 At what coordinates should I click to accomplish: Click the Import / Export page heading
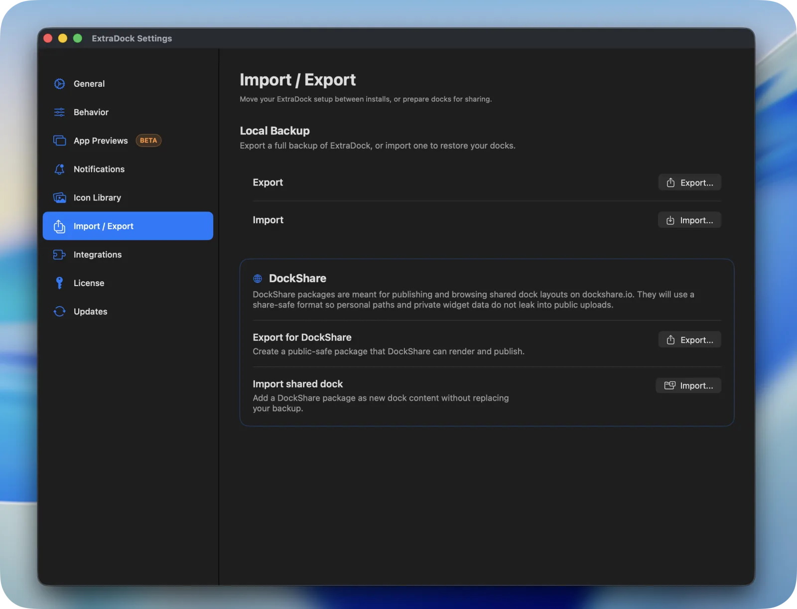(297, 80)
